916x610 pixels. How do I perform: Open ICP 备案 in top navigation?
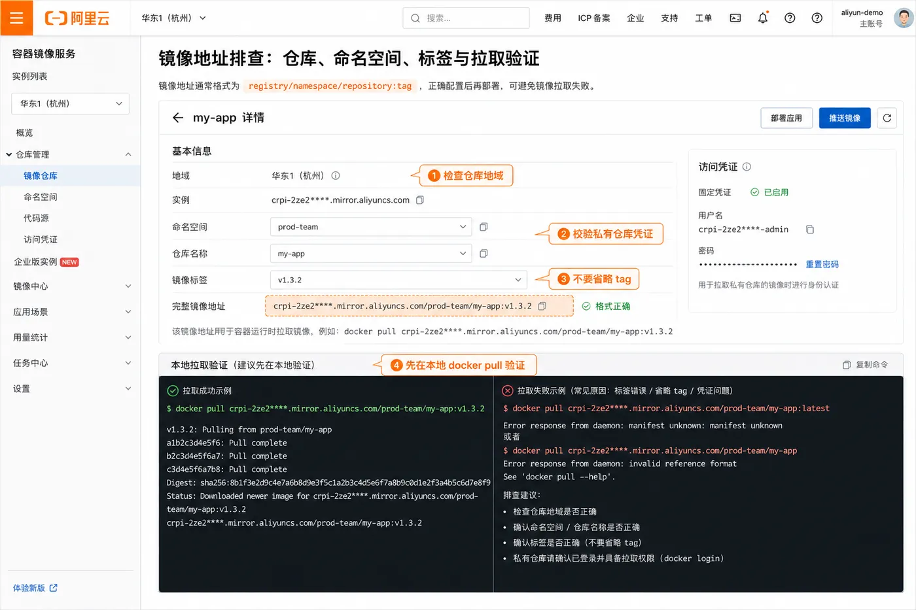[x=594, y=18]
